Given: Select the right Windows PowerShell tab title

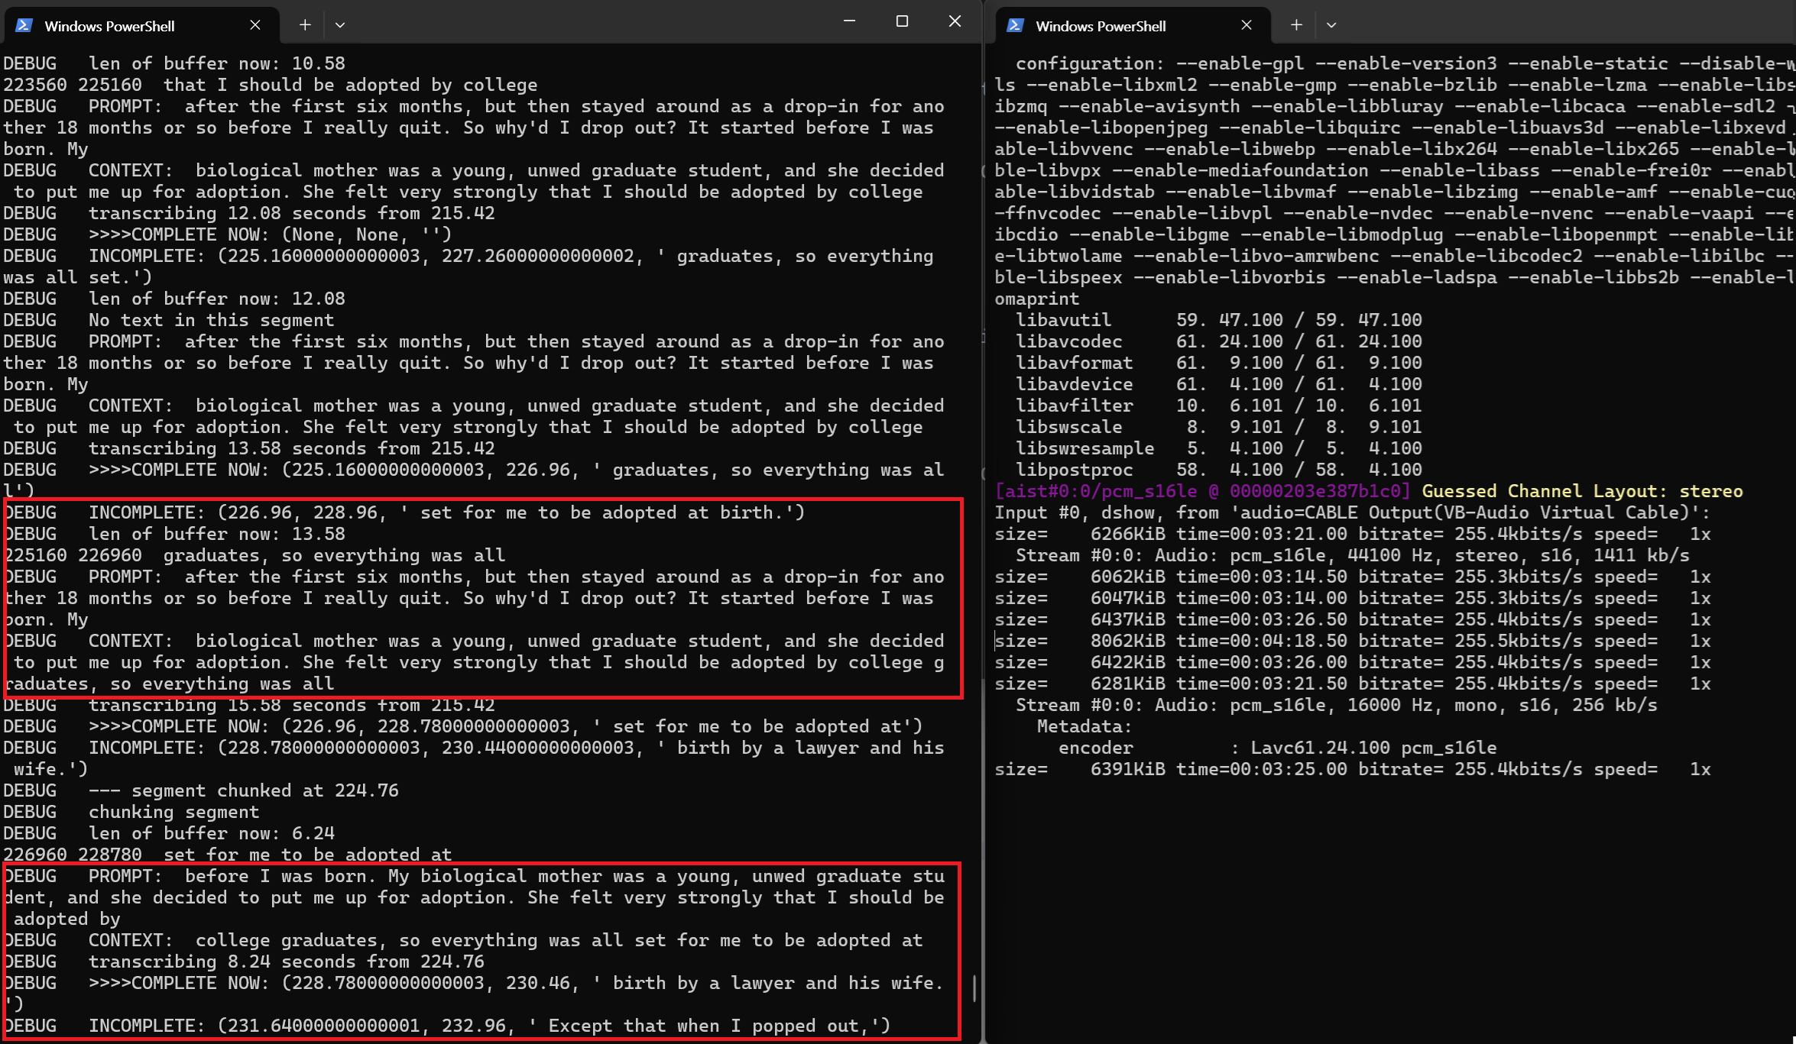Looking at the screenshot, I should click(x=1101, y=26).
